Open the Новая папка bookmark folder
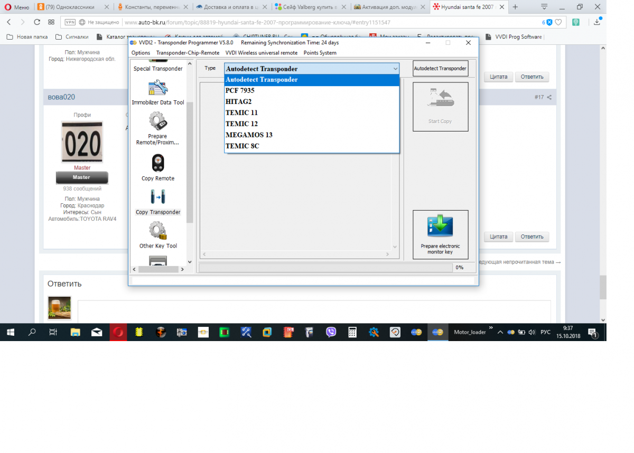The height and width of the screenshot is (453, 634). pos(27,37)
